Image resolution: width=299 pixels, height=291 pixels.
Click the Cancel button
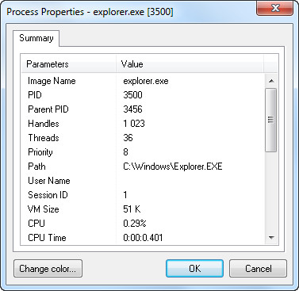point(258,269)
